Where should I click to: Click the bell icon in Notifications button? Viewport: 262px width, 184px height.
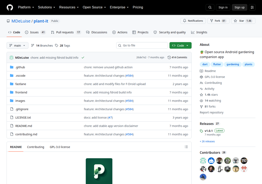pyautogui.click(x=184, y=21)
